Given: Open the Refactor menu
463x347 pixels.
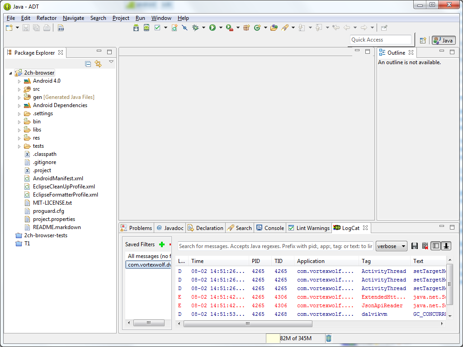Looking at the screenshot, I should coord(47,18).
